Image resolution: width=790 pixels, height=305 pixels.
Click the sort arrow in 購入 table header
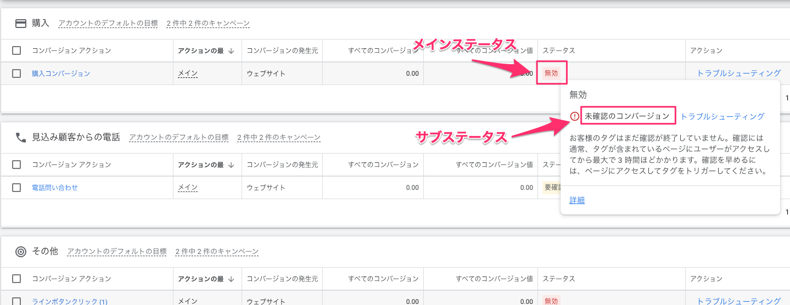(231, 50)
